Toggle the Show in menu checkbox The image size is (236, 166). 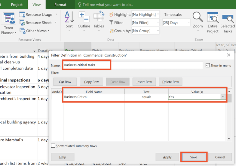(207, 65)
